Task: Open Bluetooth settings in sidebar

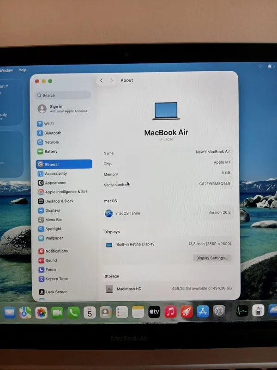Action: [x=49, y=133]
